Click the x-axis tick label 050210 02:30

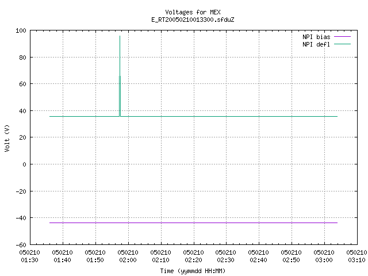point(226,256)
